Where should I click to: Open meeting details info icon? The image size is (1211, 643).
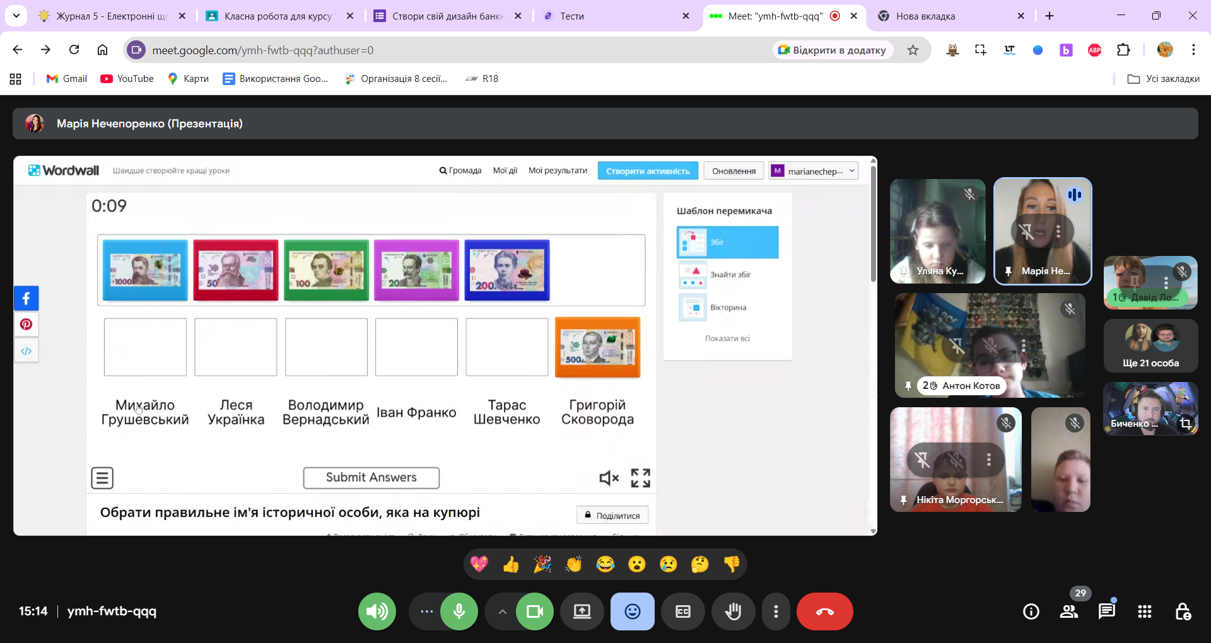tap(1031, 611)
